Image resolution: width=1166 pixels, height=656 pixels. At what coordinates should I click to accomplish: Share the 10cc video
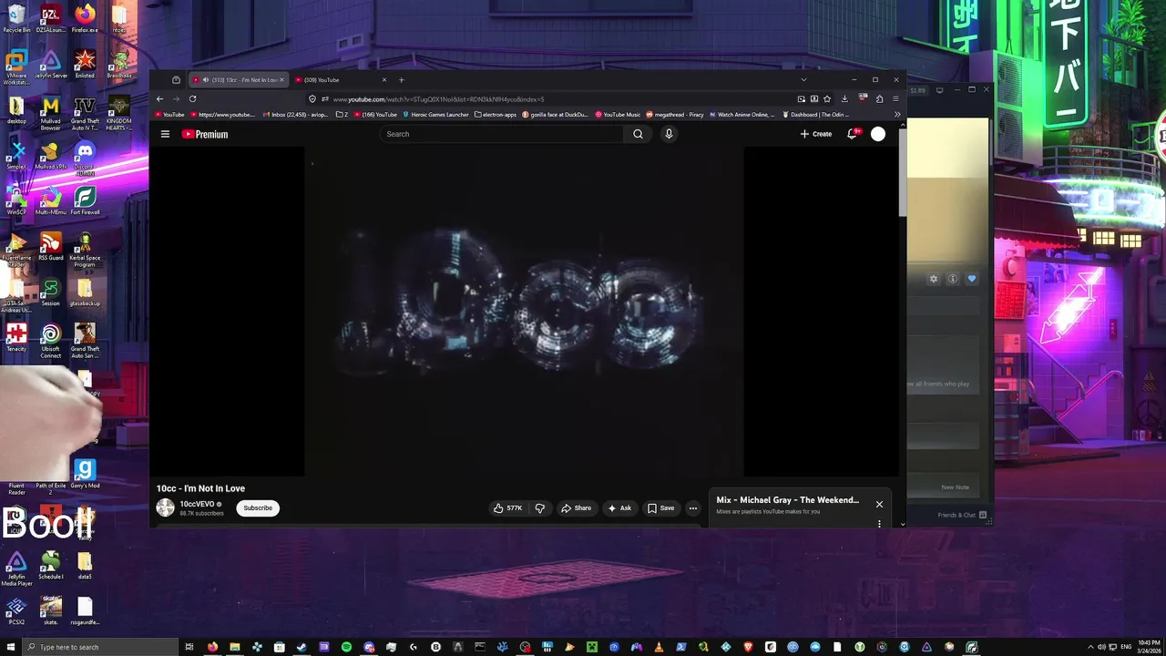pos(576,508)
